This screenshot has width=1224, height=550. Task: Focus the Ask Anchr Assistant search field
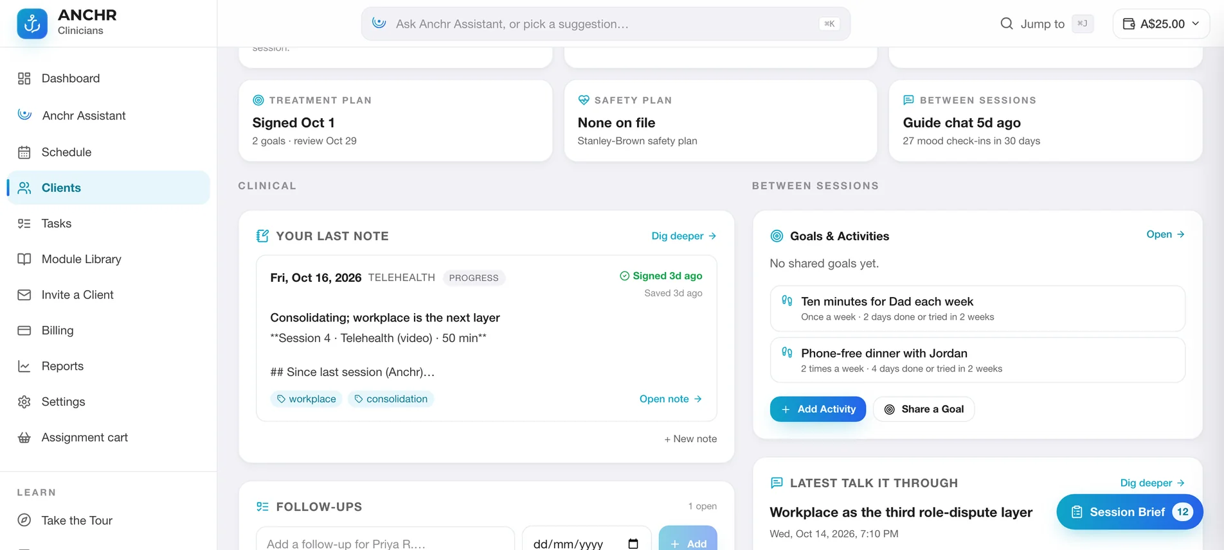pos(606,24)
